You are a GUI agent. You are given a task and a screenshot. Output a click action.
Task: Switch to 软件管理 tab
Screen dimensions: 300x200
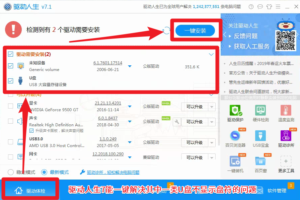[277, 191]
